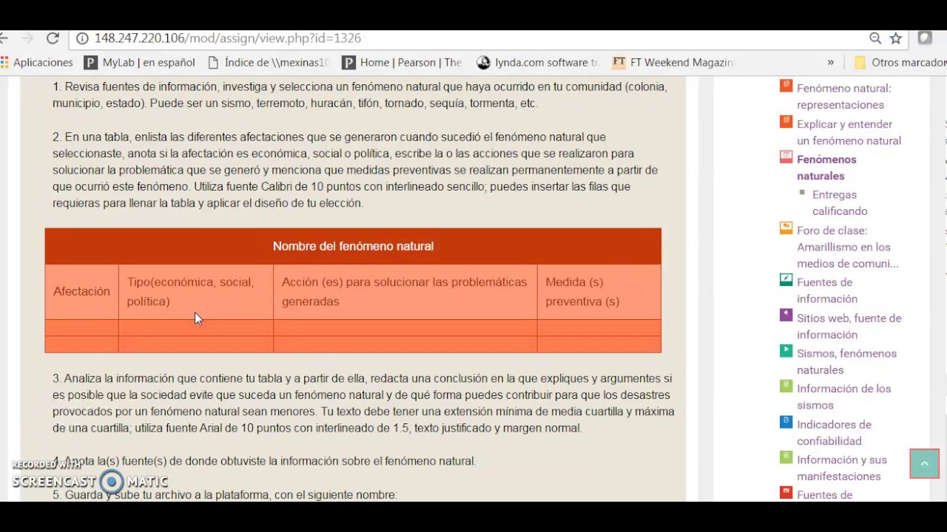Open the FT Weekend Magazine bookmark

coord(673,63)
